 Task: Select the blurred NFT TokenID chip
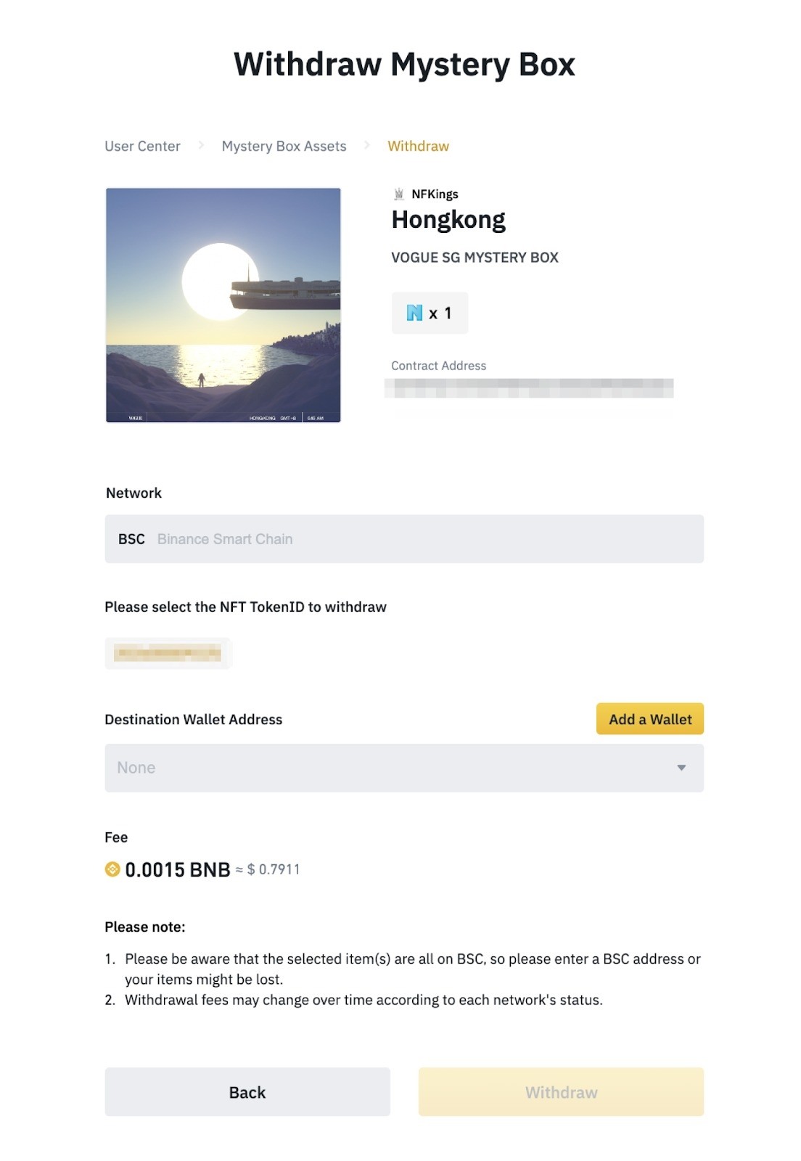[x=168, y=653]
